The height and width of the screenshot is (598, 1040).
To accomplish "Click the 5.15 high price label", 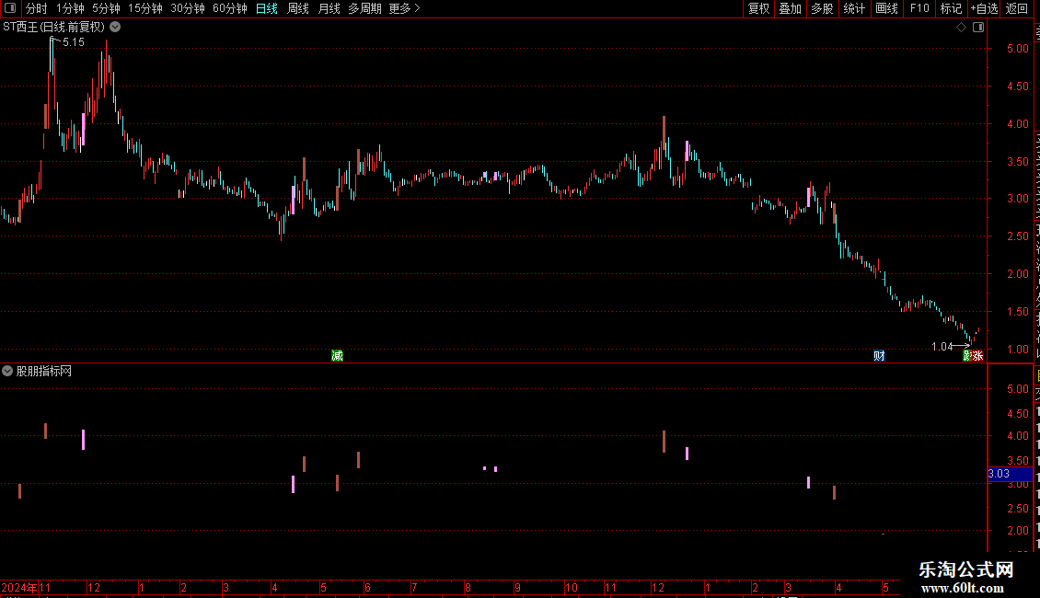I will click(74, 42).
